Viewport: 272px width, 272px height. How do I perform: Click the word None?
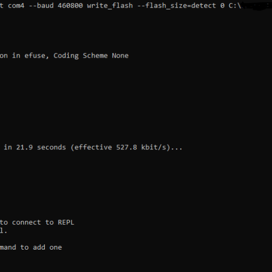[121, 56]
